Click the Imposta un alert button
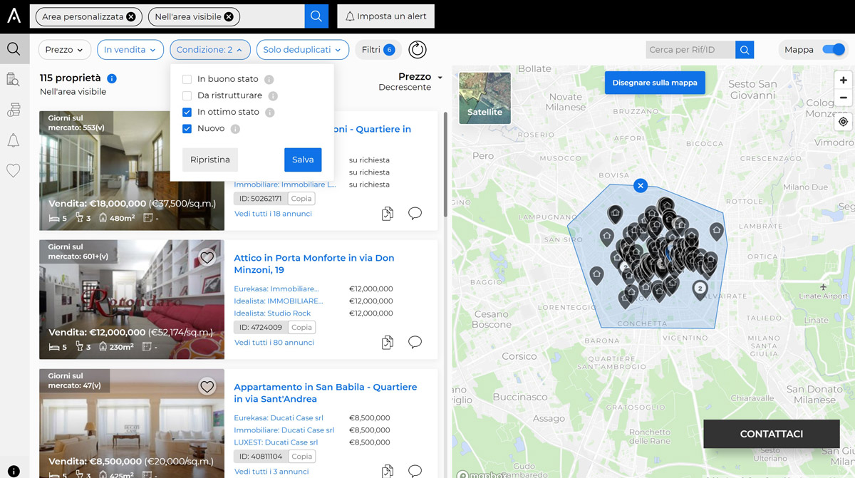Viewport: 855px width, 478px height. [385, 16]
